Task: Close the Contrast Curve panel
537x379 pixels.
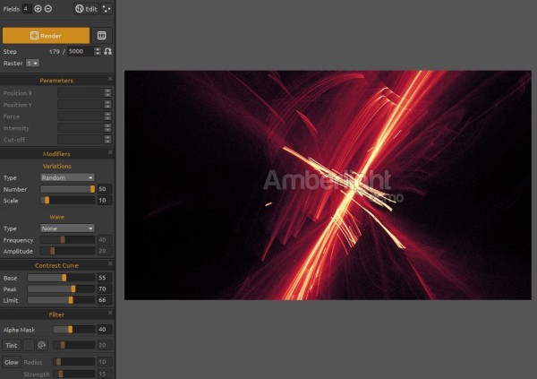Action: (110, 263)
